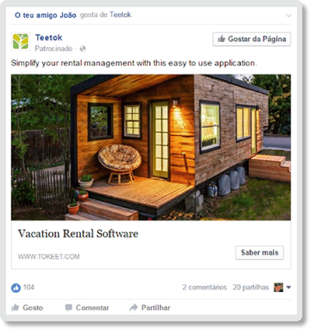
Task: Click the Gostar da Página button
Action: (252, 39)
